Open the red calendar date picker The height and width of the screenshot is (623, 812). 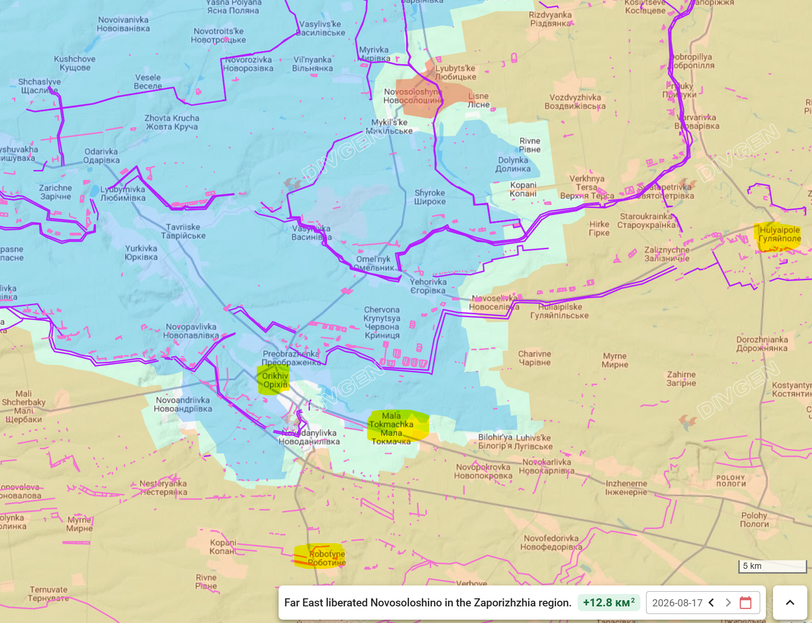(x=745, y=603)
